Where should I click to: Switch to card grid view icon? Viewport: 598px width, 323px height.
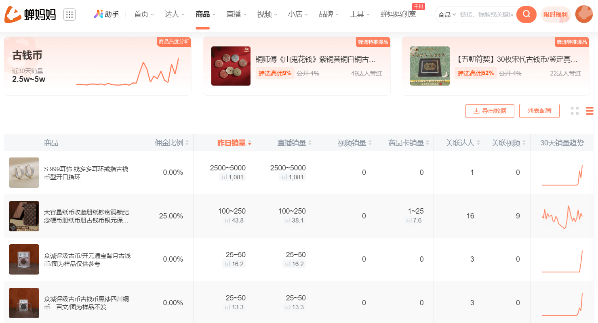pyautogui.click(x=575, y=111)
